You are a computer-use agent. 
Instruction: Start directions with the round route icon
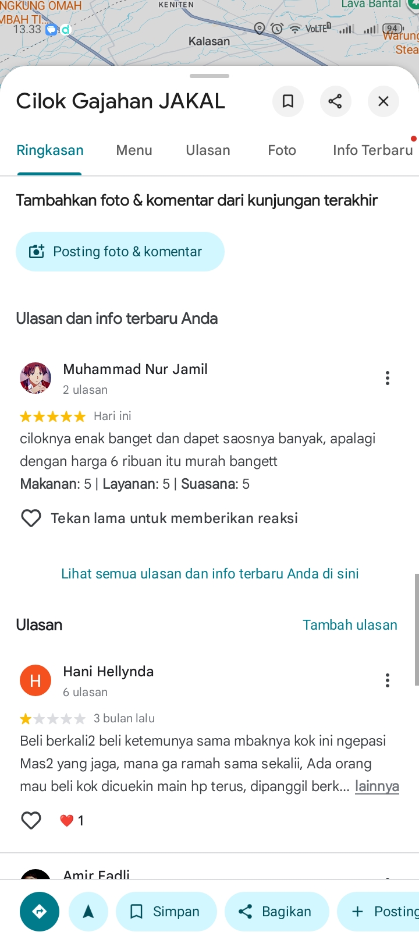(x=40, y=912)
